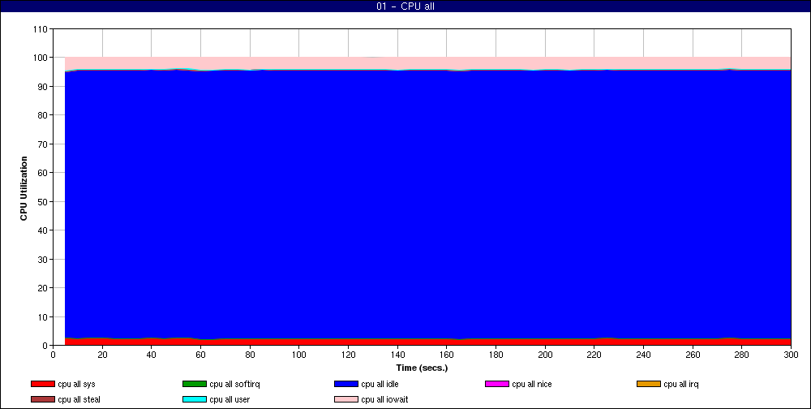Click the 30 label on the y-axis
811x409 pixels.
(42, 259)
